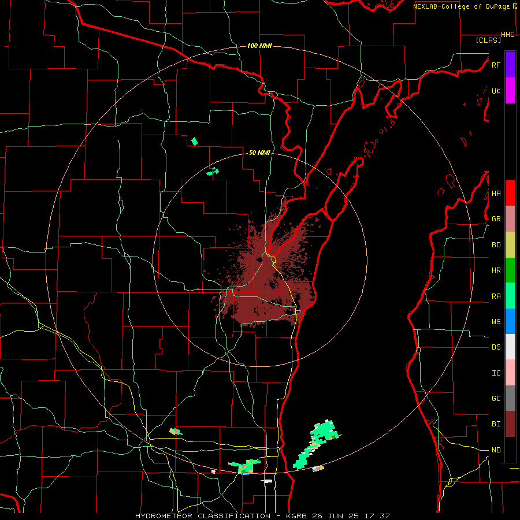The image size is (520, 520).
Task: Click the UK legend label
Action: pyautogui.click(x=496, y=91)
